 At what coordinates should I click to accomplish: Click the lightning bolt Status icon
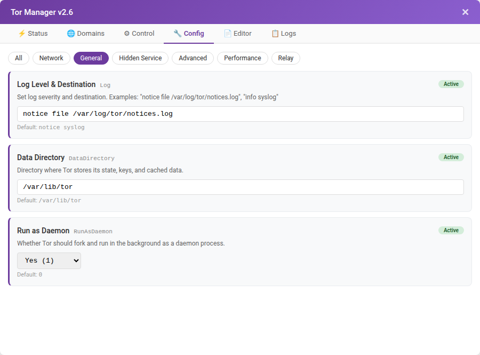(22, 34)
